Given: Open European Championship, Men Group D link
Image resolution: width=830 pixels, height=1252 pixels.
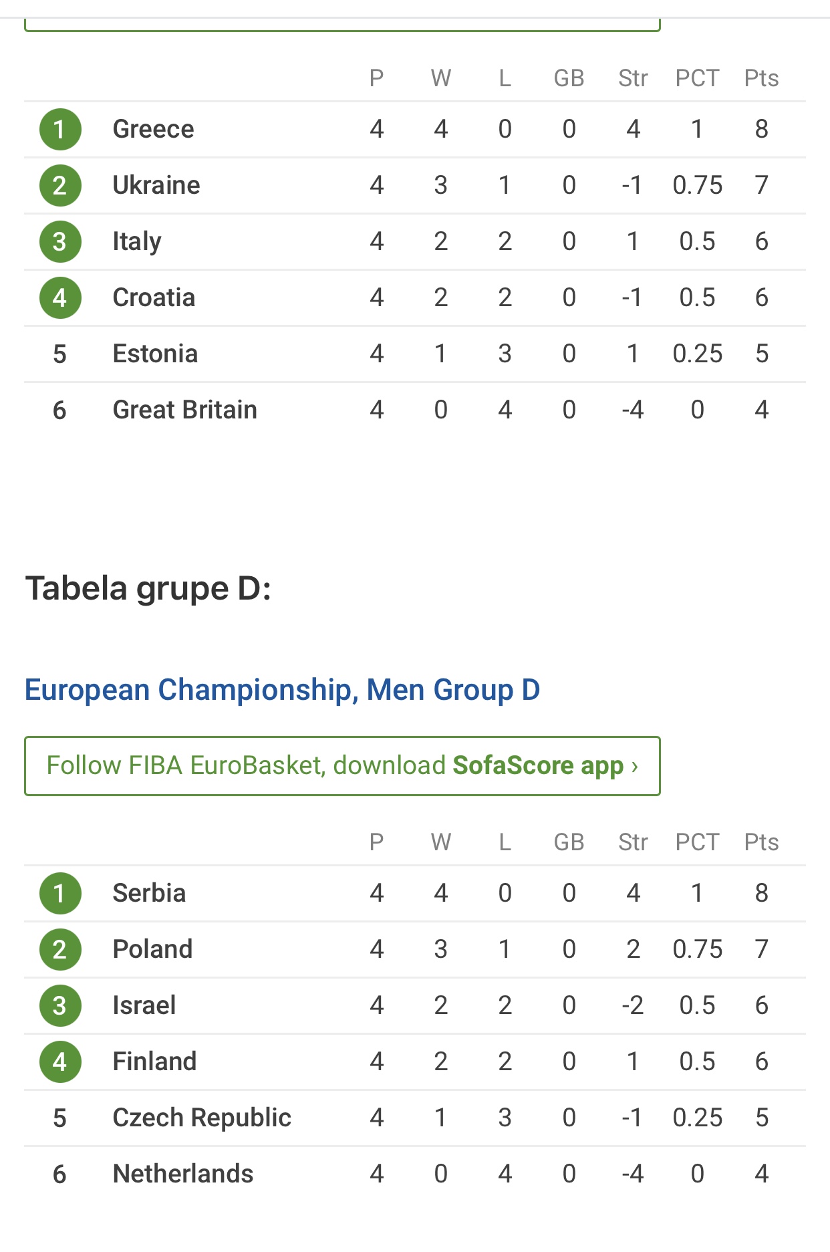Looking at the screenshot, I should click(282, 690).
